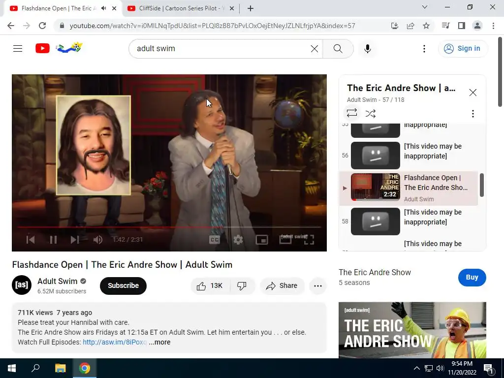
Task: Open the asw.im full episodes link
Action: [x=114, y=343]
